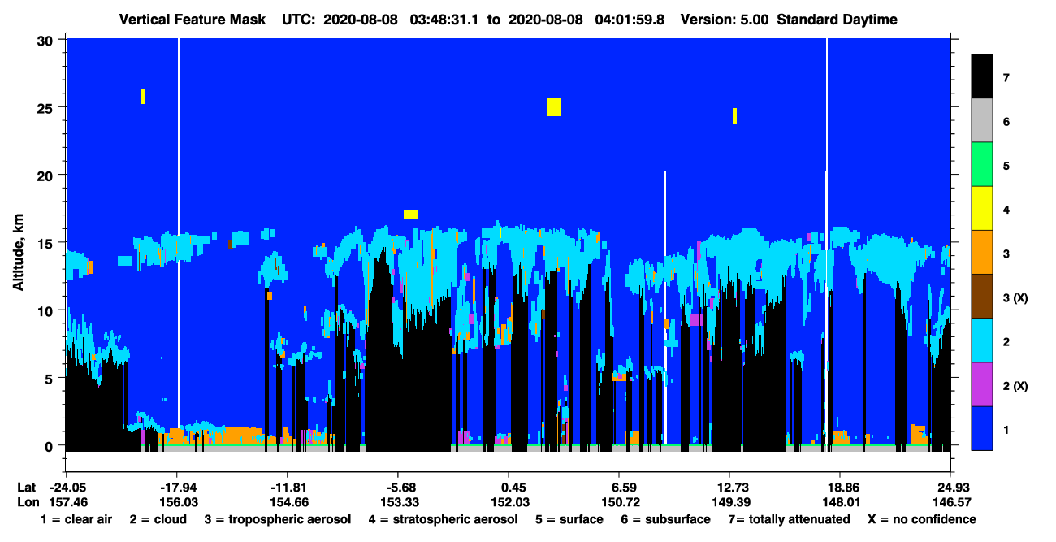Click the altitude tick label "20"
This screenshot has width=1056, height=542.
pos(46,175)
